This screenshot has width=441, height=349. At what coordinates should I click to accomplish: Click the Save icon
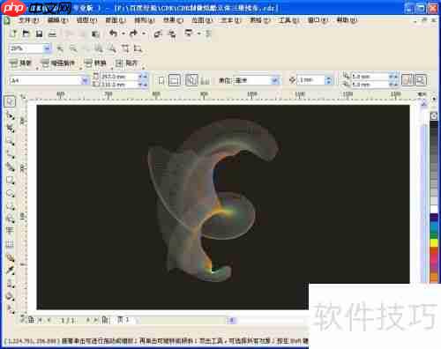coord(39,33)
